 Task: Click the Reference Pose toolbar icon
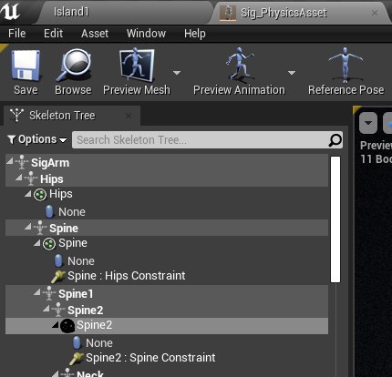click(346, 66)
